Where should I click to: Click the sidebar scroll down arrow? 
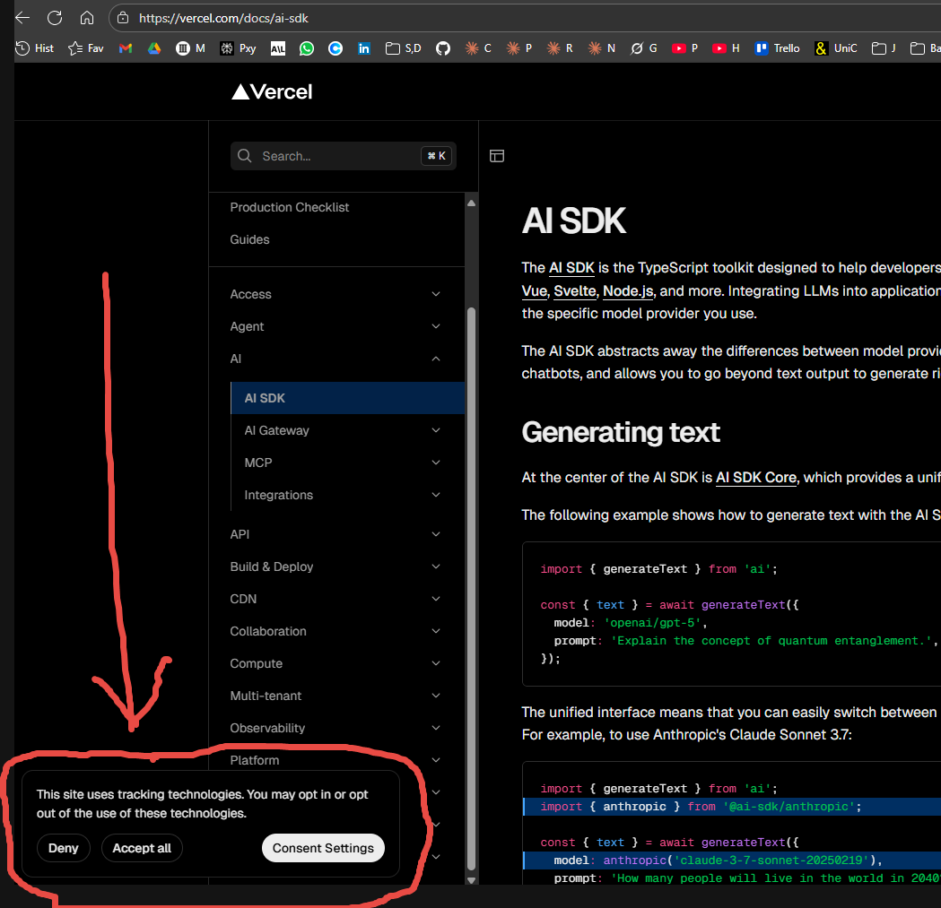coord(471,880)
